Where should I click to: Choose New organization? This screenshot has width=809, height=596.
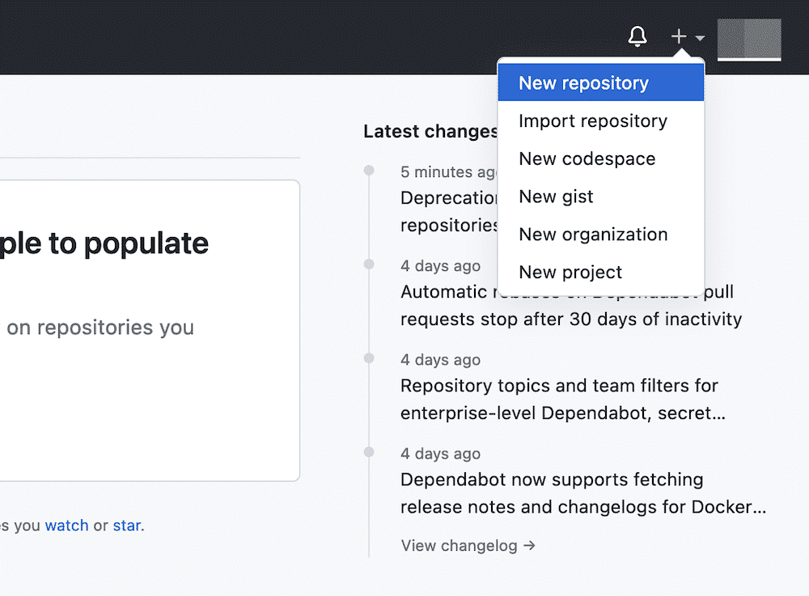pyautogui.click(x=592, y=234)
